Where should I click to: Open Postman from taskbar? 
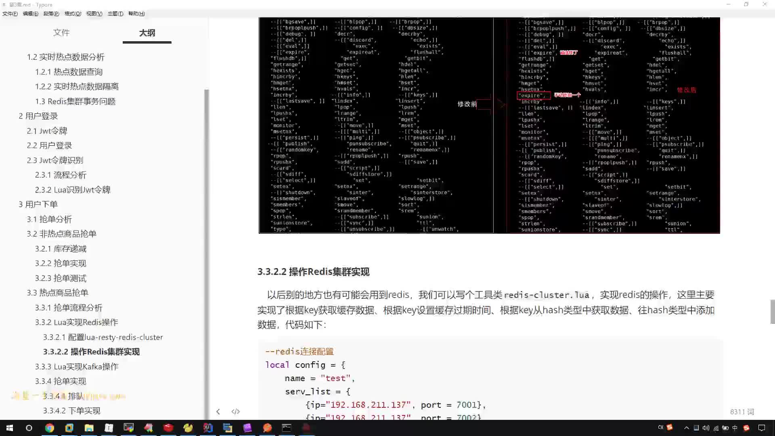coord(267,428)
